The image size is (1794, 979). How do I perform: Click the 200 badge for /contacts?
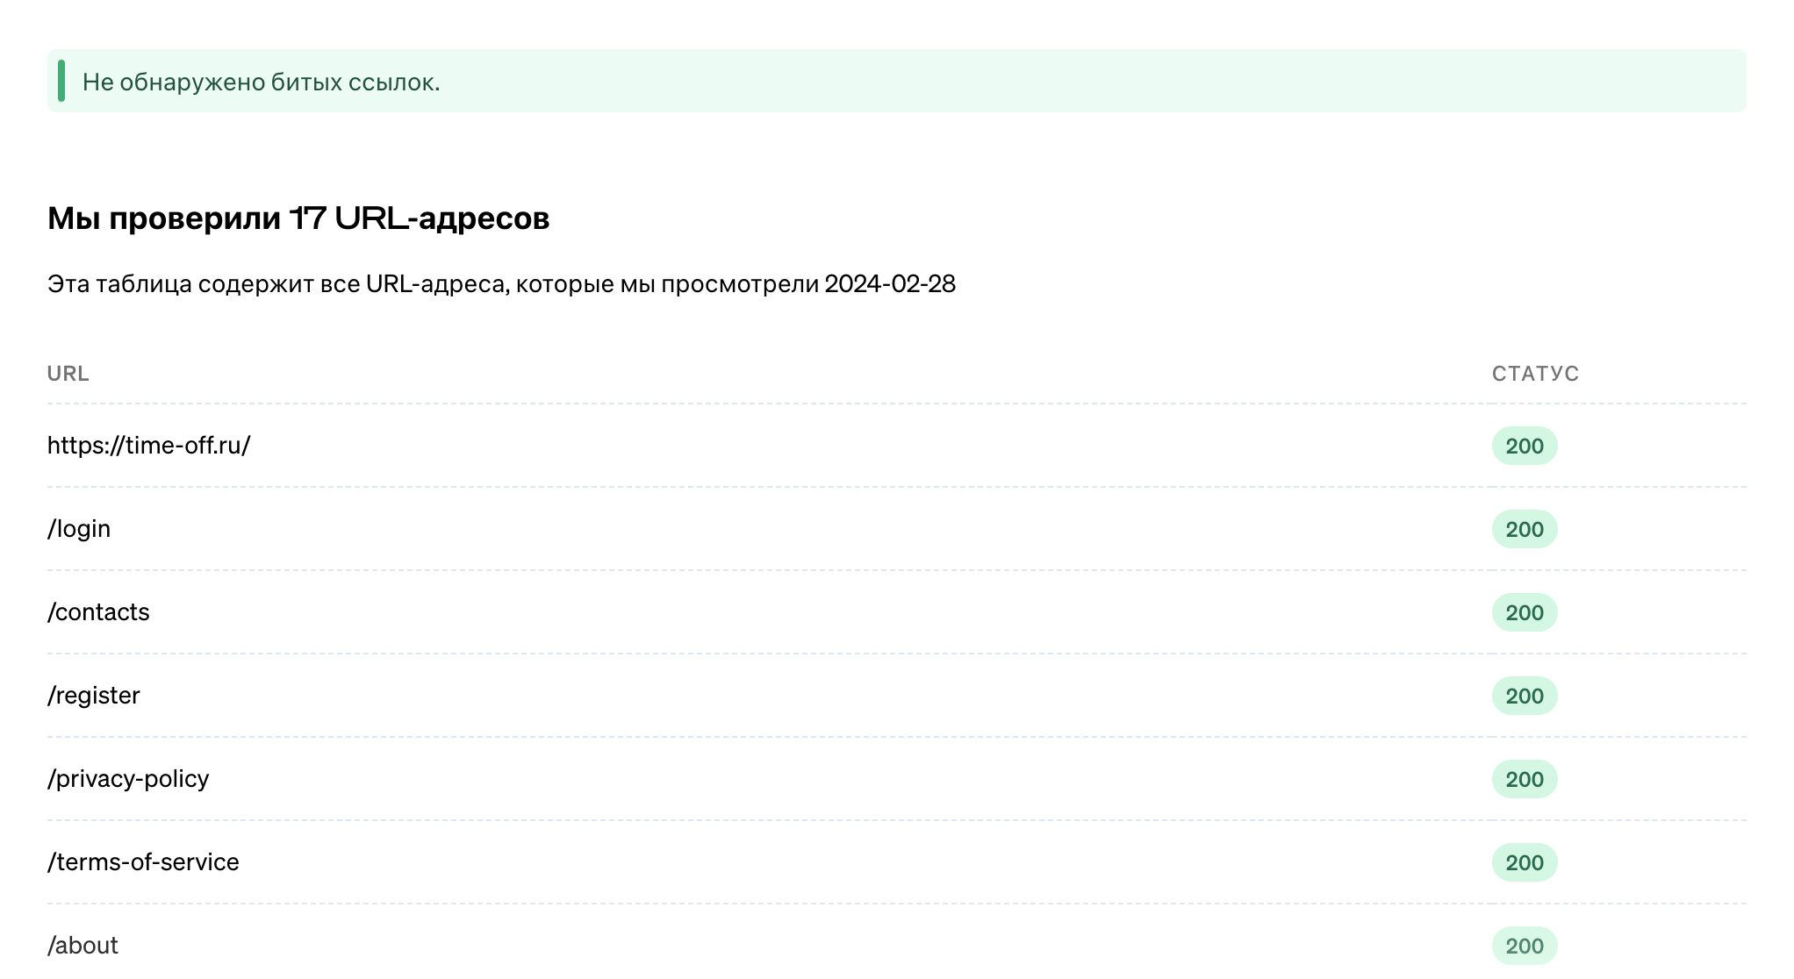1524,612
